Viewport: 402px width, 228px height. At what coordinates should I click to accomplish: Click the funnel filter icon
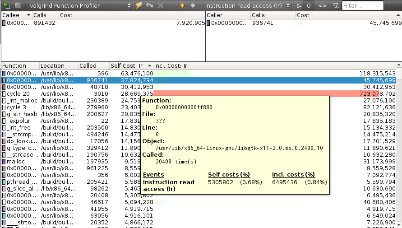tap(335, 6)
